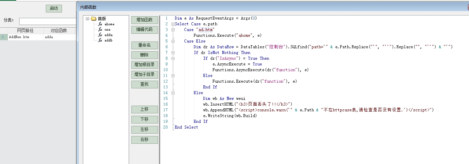The image size is (469, 164).
Task: Click the fx icon beside ahome
Action: coord(100,24)
